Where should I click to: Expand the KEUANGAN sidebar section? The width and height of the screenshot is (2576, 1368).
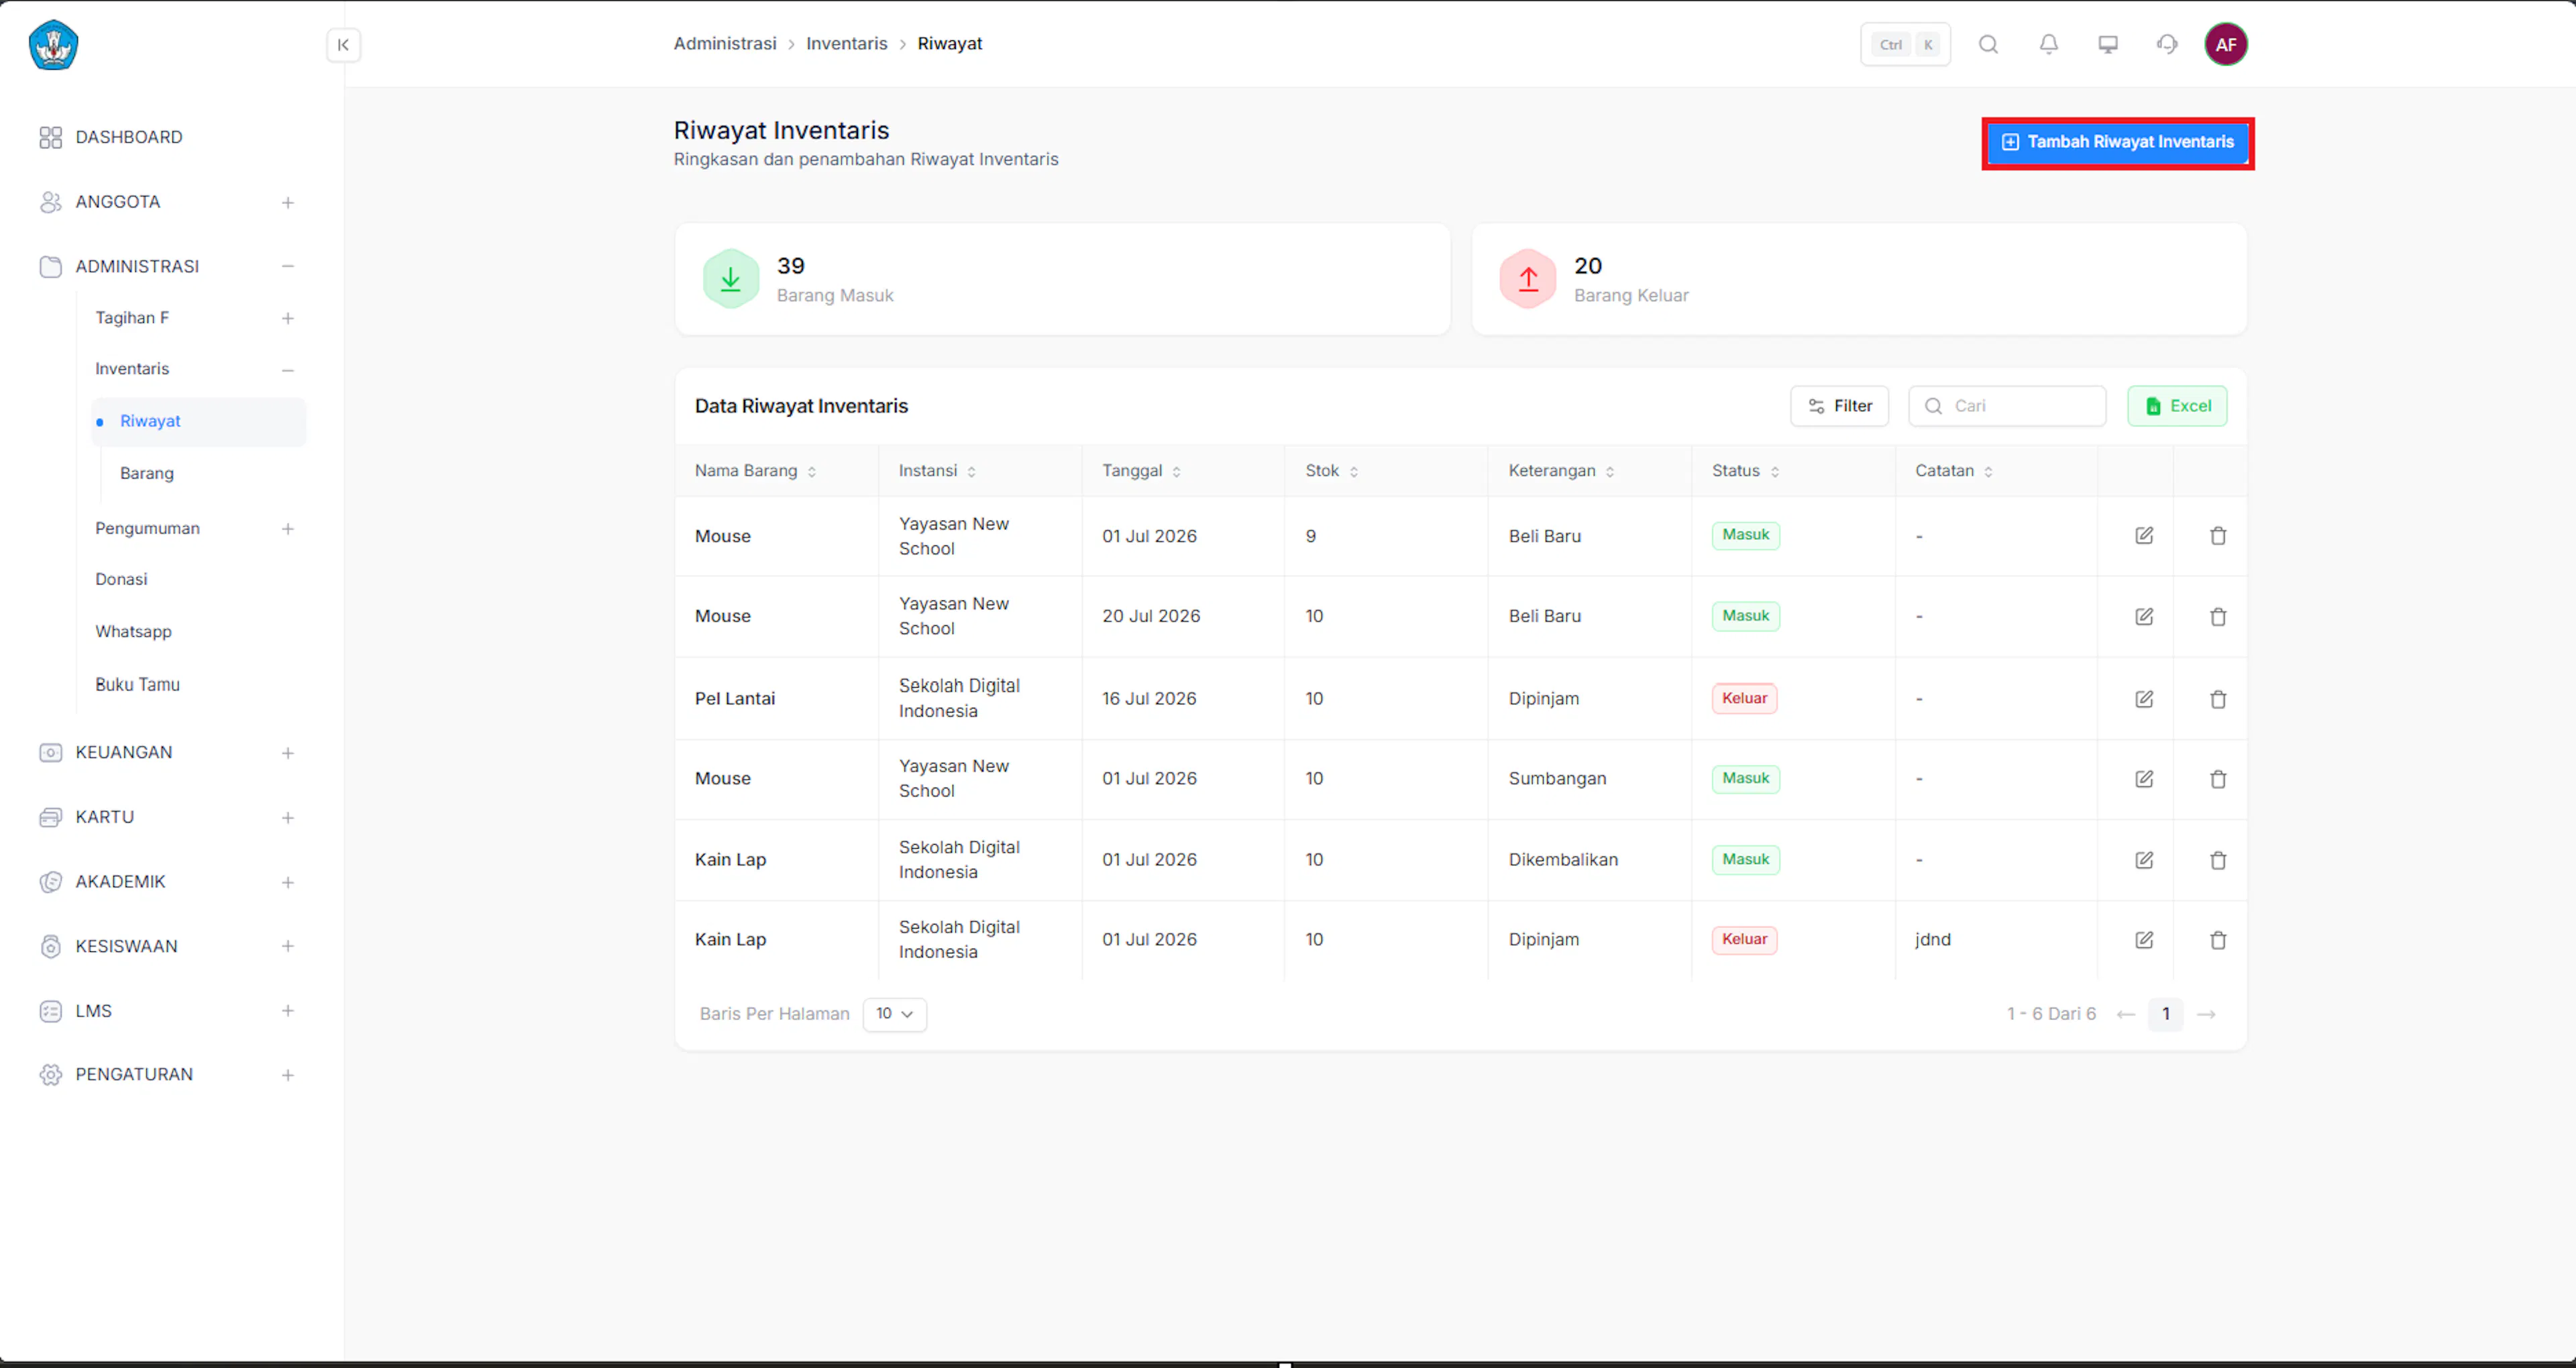click(287, 753)
